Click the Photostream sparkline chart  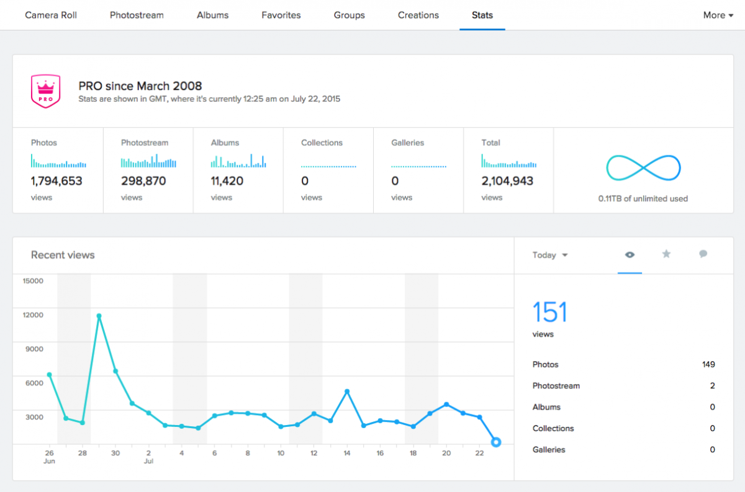pos(147,161)
